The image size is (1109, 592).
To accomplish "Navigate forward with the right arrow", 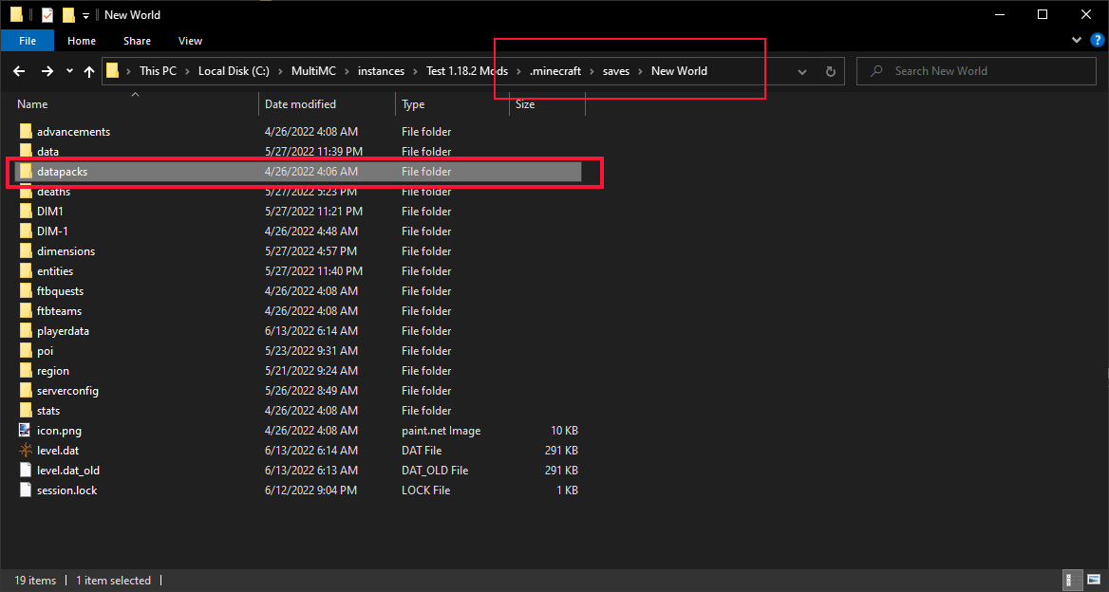I will (x=47, y=71).
